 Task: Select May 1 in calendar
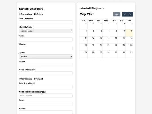pyautogui.click(x=114, y=26)
